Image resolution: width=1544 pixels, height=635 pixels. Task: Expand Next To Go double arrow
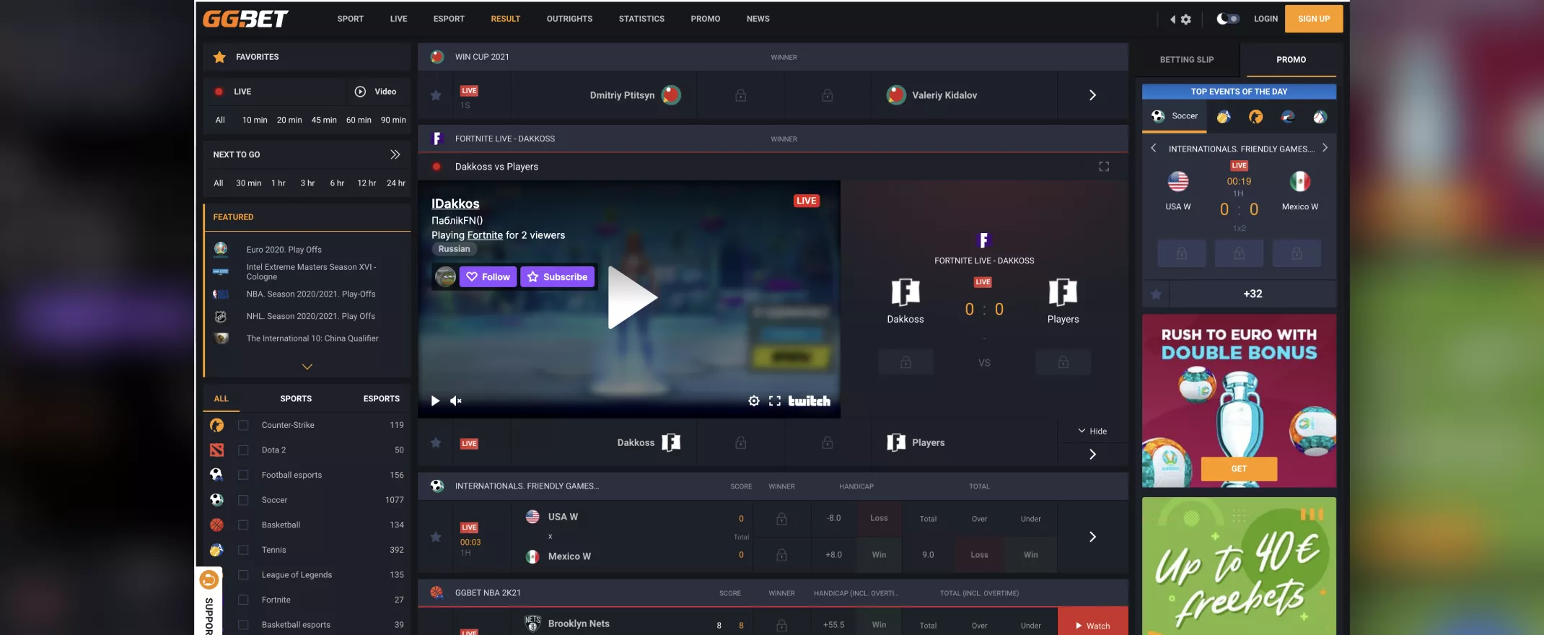[x=395, y=154]
